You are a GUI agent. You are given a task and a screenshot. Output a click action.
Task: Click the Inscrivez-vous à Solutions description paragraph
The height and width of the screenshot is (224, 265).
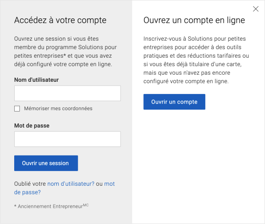click(x=196, y=60)
